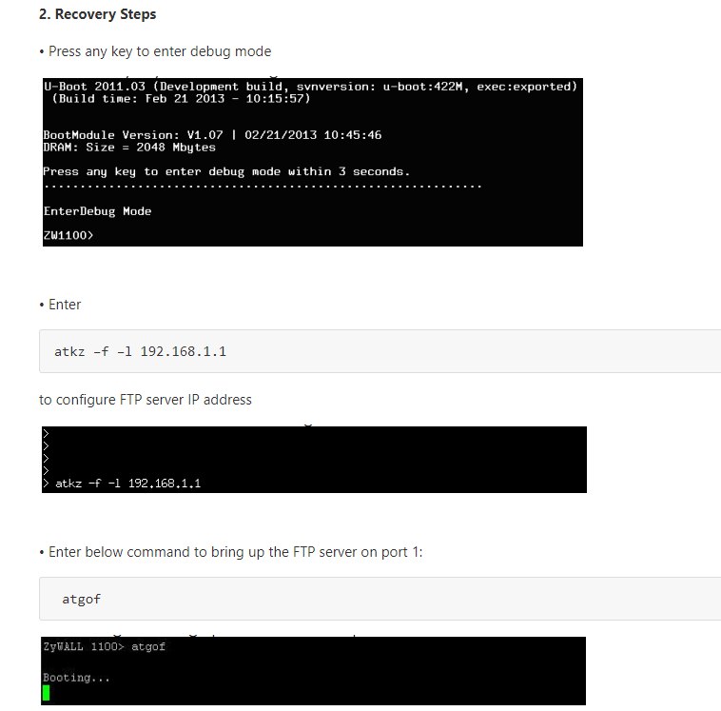The height and width of the screenshot is (711, 721).
Task: Click the '192.168.1.1' IP in the code block
Action: pos(183,351)
